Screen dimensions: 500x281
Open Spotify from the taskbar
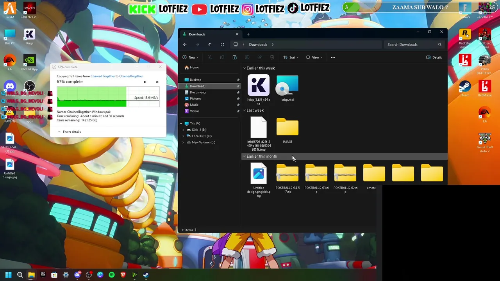[x=112, y=275]
